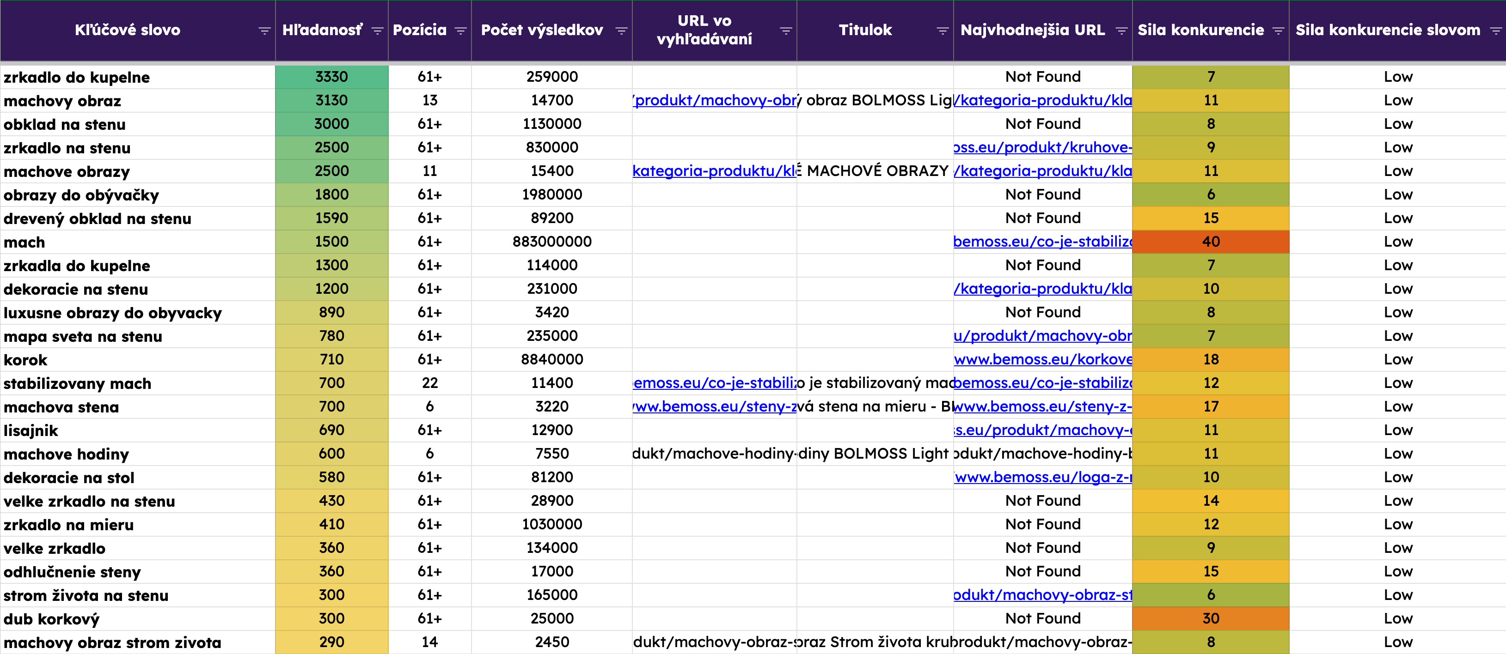Viewport: 1506px width, 654px height.
Task: Select keyword cell 'machovy obraz strom zivota'
Action: pyautogui.click(x=137, y=642)
